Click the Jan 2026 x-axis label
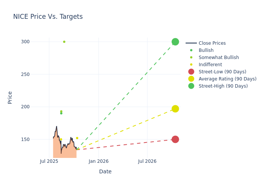 [x=98, y=161]
